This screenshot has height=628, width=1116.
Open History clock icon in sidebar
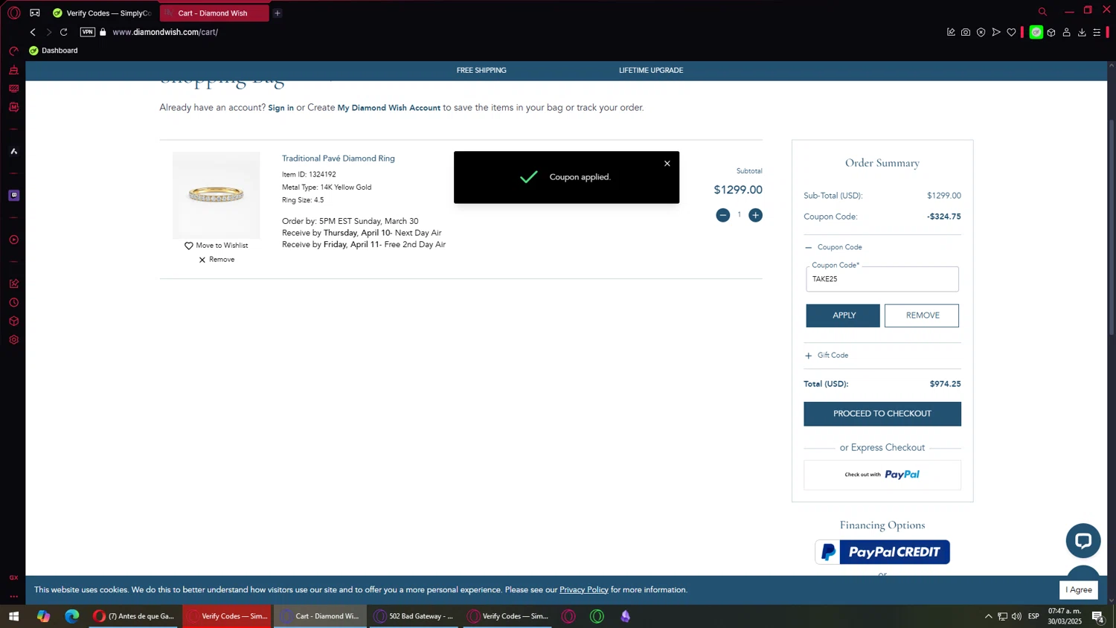pos(13,303)
